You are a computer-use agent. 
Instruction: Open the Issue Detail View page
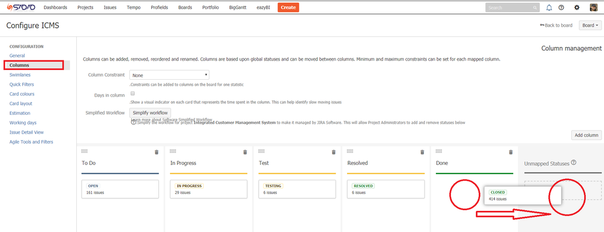(x=27, y=132)
